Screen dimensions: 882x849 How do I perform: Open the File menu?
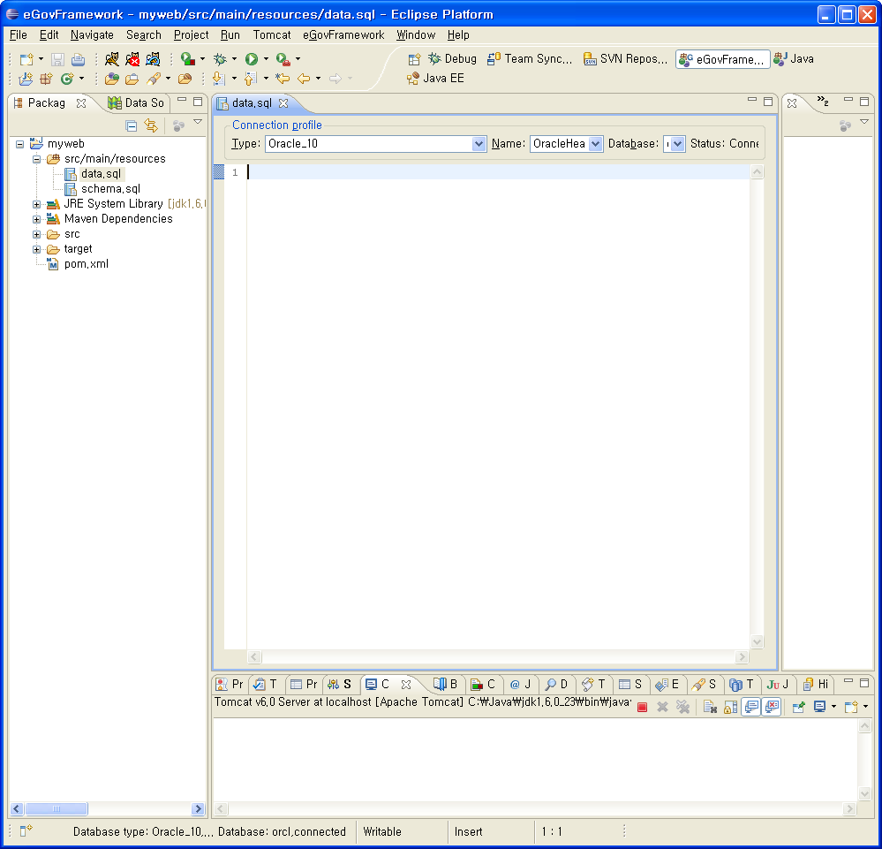point(18,35)
